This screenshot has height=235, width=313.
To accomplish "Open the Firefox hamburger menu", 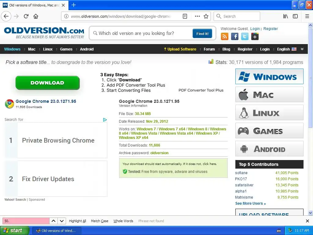I will (307, 16).
